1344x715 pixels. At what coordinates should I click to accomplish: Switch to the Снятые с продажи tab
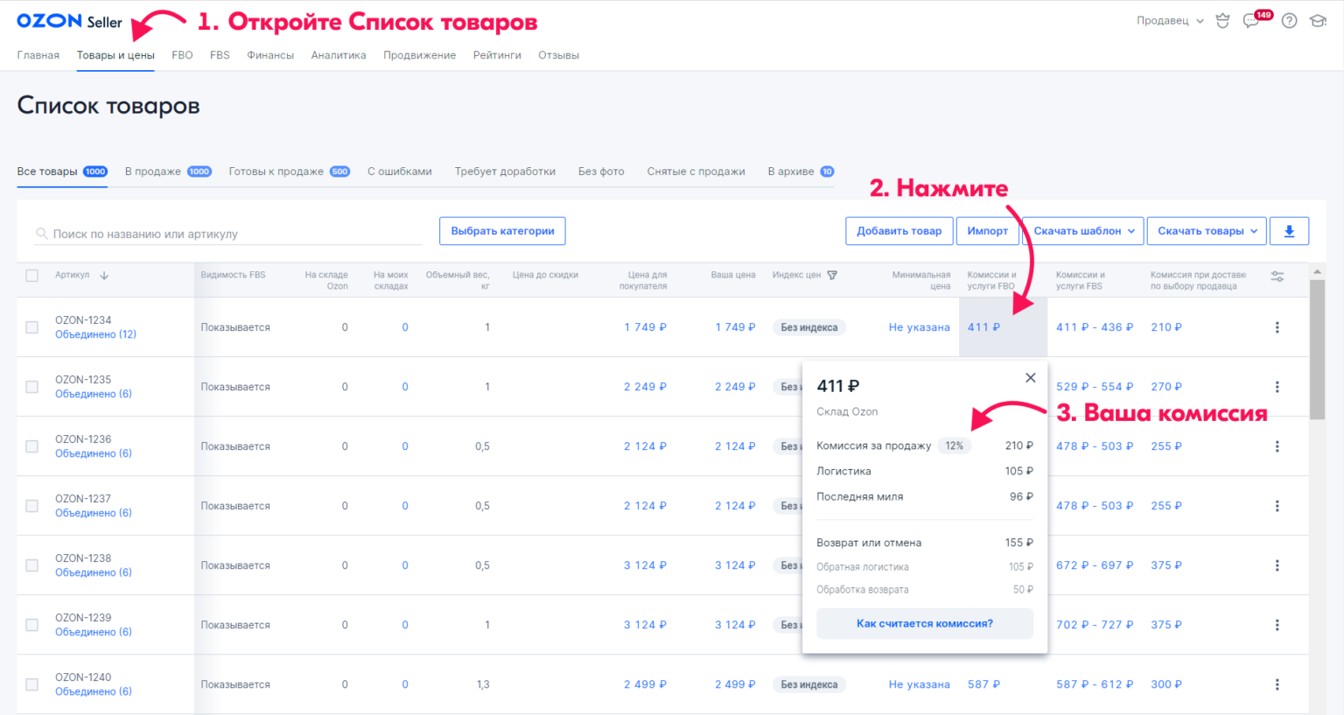696,172
